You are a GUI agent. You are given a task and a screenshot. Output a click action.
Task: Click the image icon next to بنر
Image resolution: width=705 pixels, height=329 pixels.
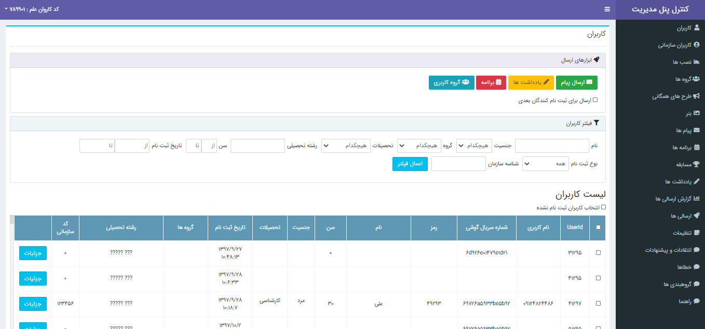pos(697,113)
